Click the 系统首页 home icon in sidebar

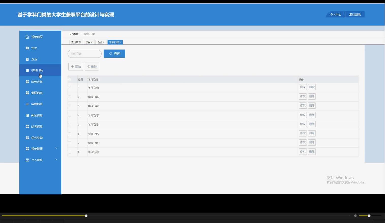27,37
